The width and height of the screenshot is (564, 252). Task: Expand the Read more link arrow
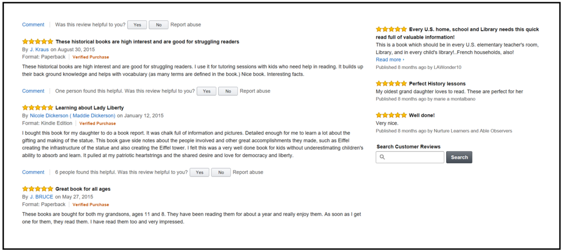click(x=404, y=60)
